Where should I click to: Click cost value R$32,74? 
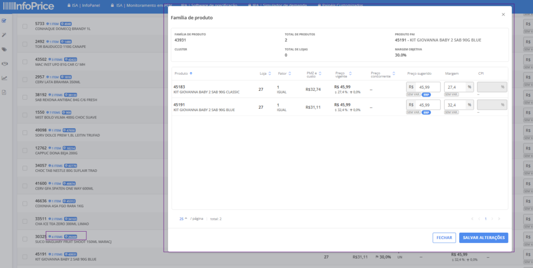click(x=313, y=89)
